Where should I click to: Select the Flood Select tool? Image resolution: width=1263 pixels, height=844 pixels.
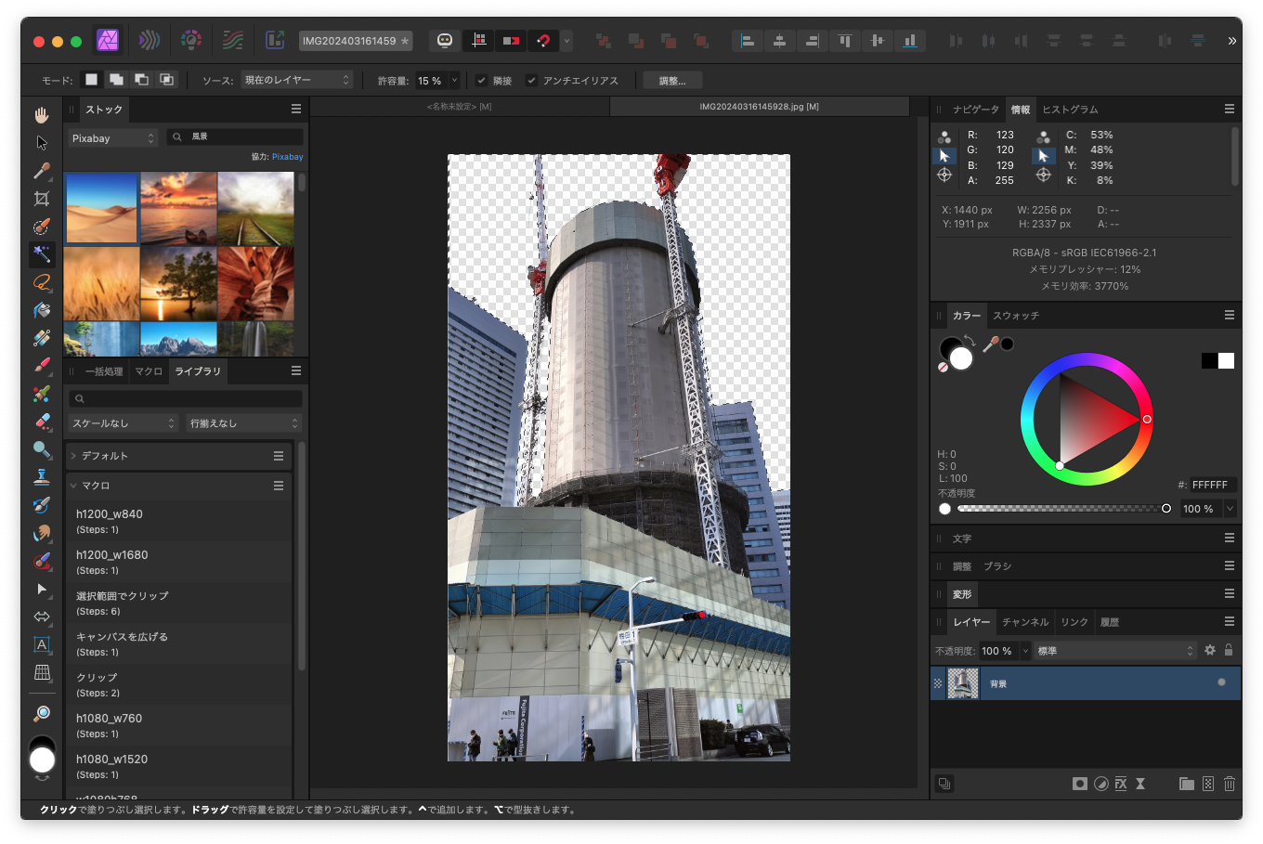click(x=42, y=254)
